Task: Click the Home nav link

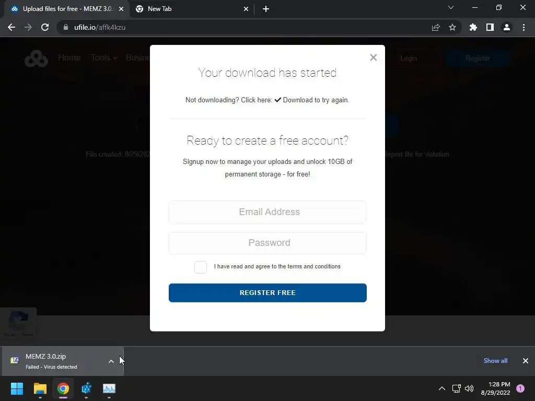Action: coord(69,57)
